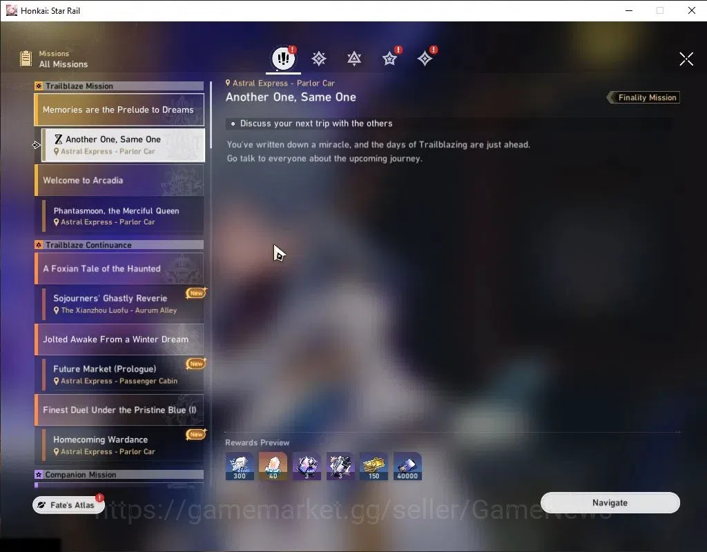Click the Trailblaze Continuance header triangle icon
Viewport: 707px width, 552px height.
[x=39, y=245]
